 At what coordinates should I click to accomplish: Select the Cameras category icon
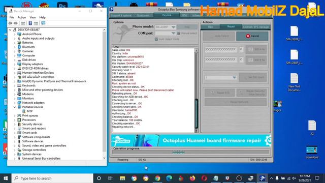click(x=19, y=51)
